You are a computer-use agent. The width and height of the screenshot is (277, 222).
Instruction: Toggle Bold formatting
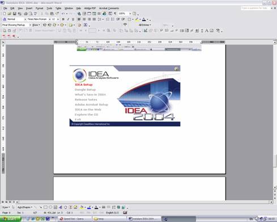[63, 19]
